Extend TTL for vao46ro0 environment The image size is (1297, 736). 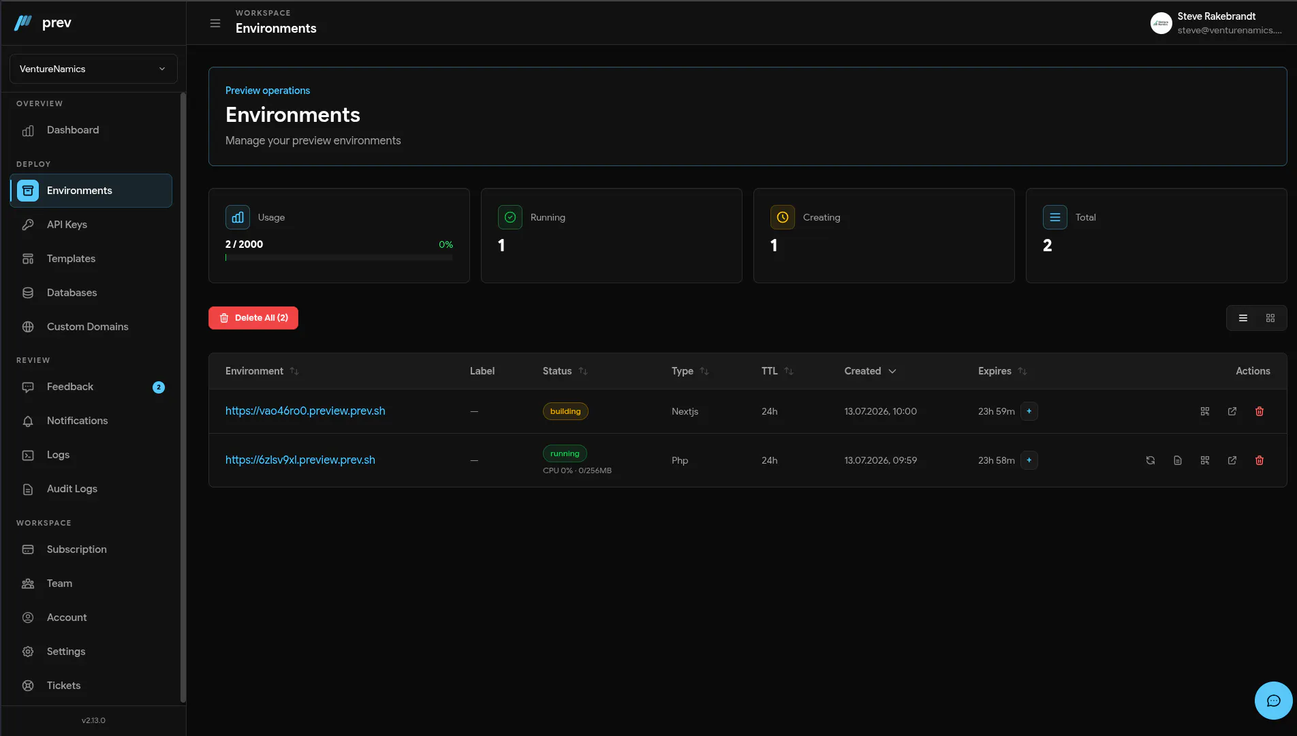point(1029,411)
